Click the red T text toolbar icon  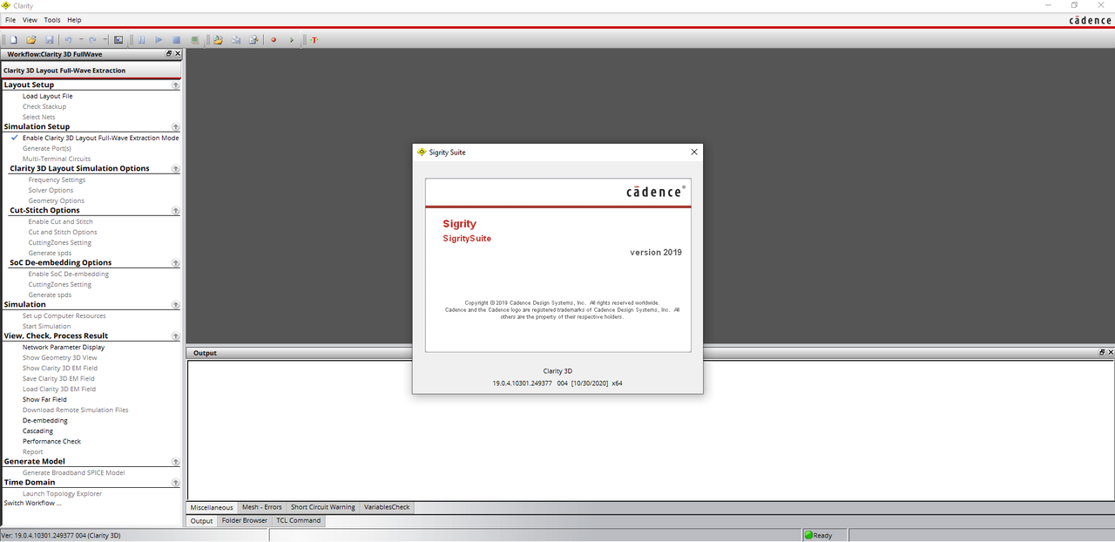pos(314,40)
